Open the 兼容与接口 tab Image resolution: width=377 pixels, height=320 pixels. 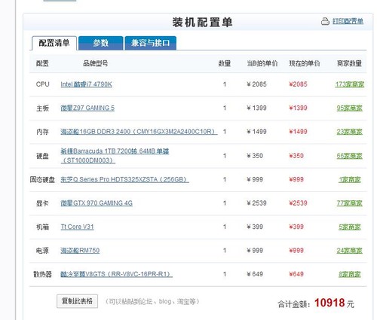point(150,43)
